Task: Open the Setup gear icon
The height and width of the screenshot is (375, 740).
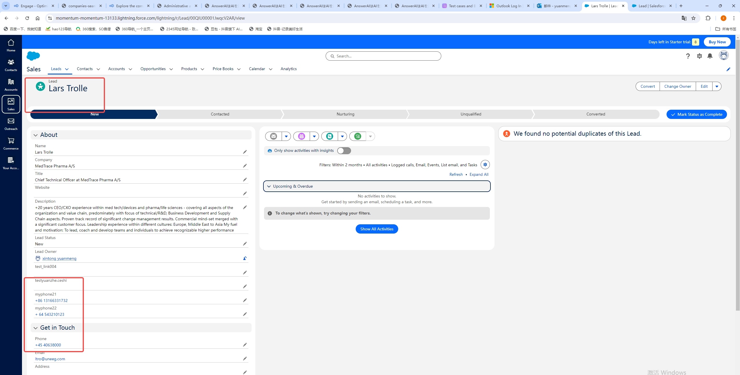Action: point(699,56)
